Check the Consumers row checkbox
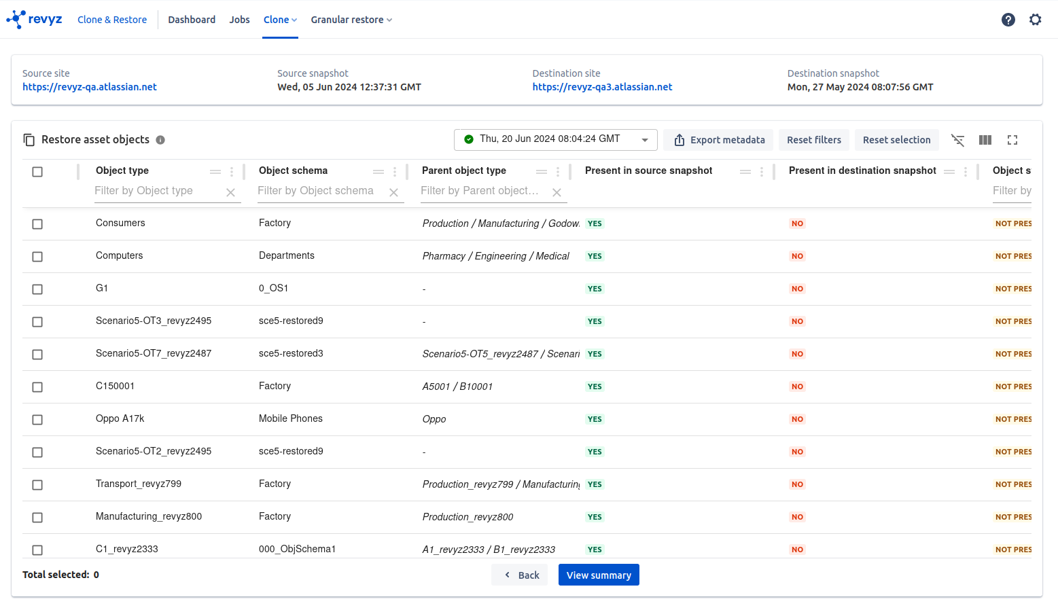1058x610 pixels. (37, 224)
